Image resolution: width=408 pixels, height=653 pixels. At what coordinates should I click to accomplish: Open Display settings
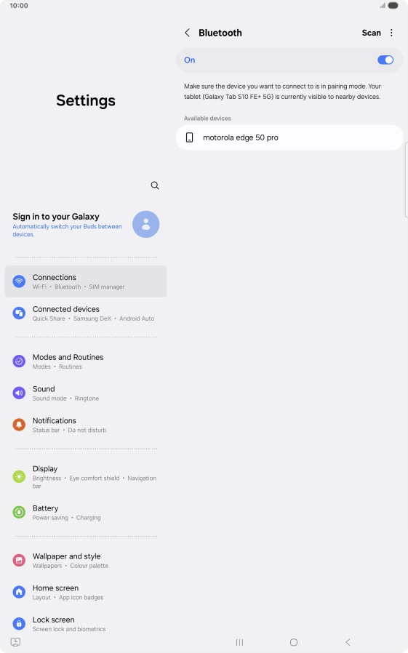point(86,478)
